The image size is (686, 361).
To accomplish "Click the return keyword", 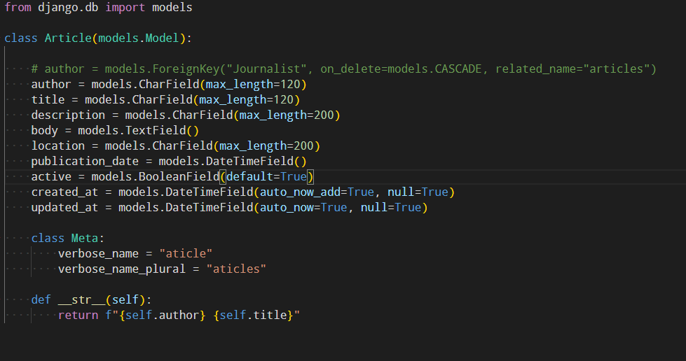I will (78, 315).
